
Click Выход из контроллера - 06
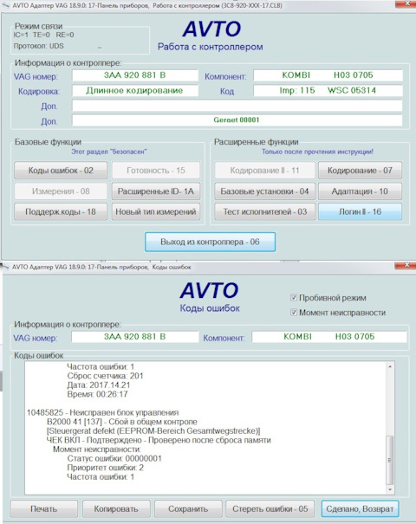[210, 242]
